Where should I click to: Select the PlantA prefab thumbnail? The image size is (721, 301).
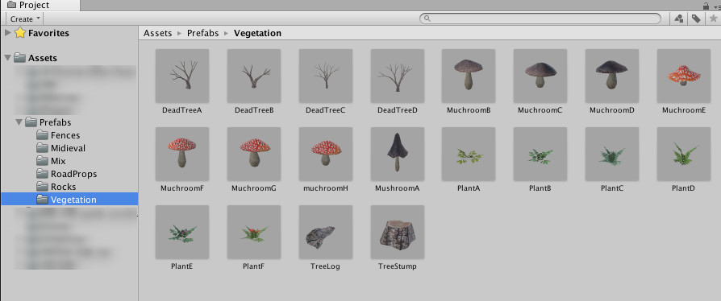tap(469, 154)
